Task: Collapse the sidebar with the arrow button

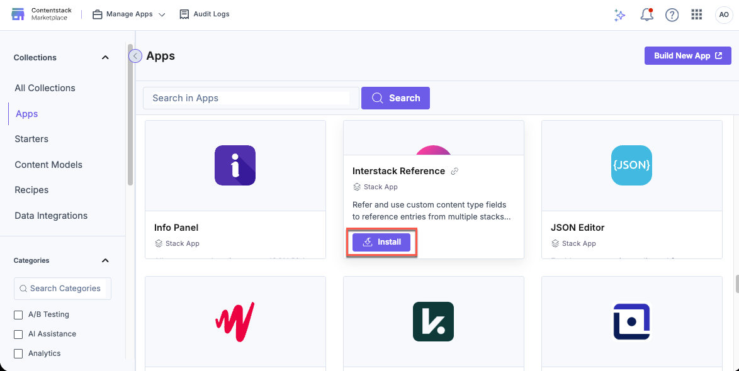Action: [135, 56]
